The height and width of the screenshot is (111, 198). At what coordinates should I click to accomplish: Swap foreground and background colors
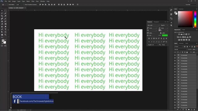pyautogui.click(x=6, y=40)
